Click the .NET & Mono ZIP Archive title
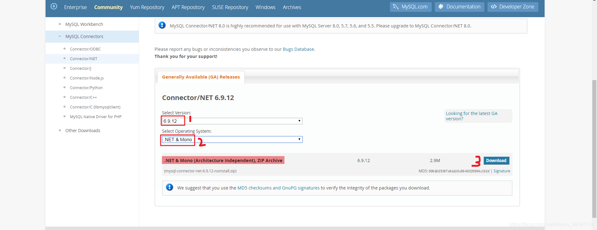This screenshot has width=597, height=230. (x=223, y=161)
